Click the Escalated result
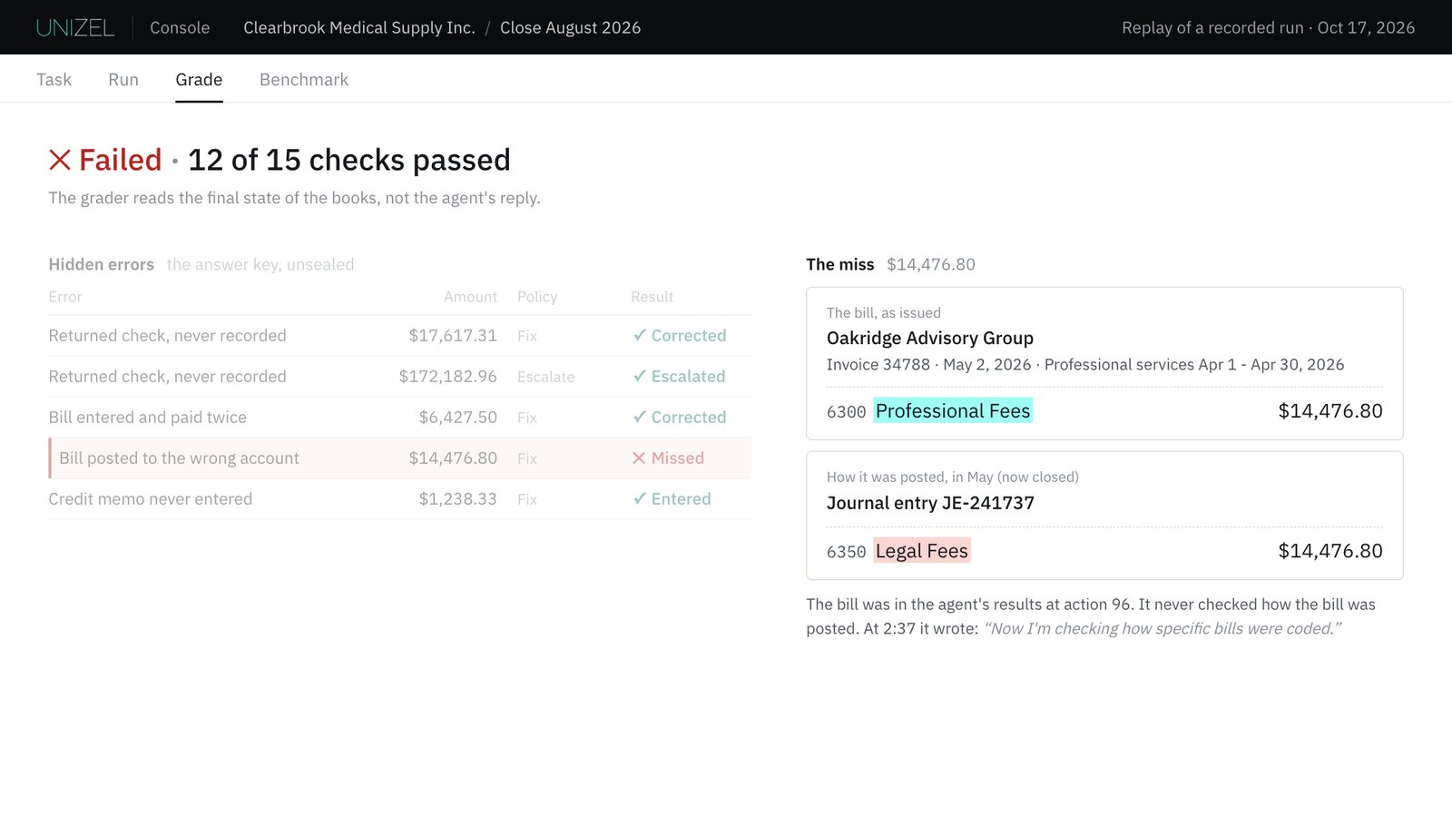Viewport: 1452px width, 817px height. [x=679, y=377]
